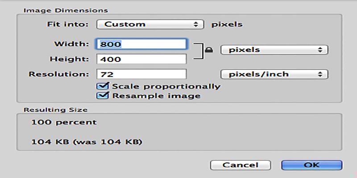Open the pixels unit dropdown for dimensions
The width and height of the screenshot is (357, 178).
click(x=274, y=50)
